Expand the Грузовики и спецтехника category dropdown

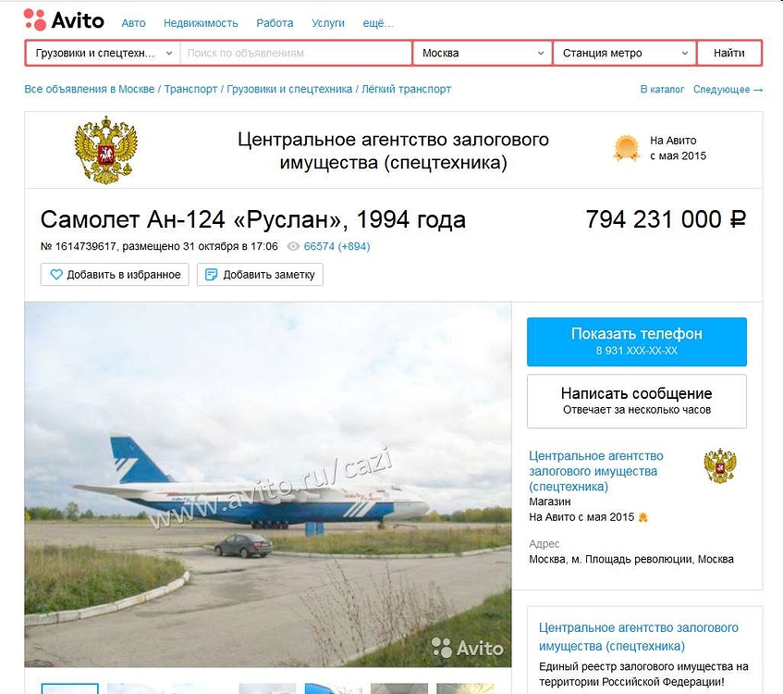[x=104, y=53]
